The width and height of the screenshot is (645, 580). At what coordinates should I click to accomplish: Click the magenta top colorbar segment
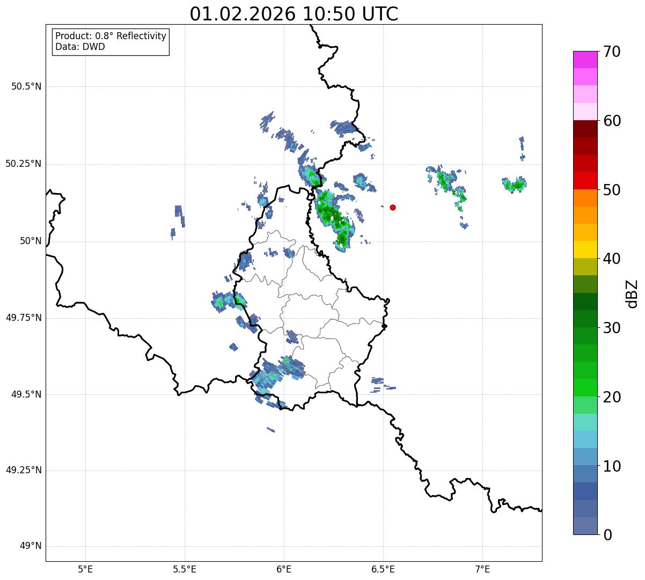(x=585, y=60)
